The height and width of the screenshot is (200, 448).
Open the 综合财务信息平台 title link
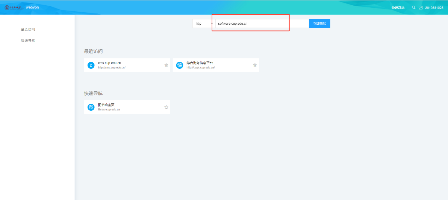click(x=200, y=63)
